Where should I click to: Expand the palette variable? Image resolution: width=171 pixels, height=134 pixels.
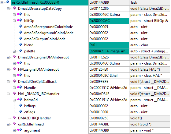click(14, 51)
